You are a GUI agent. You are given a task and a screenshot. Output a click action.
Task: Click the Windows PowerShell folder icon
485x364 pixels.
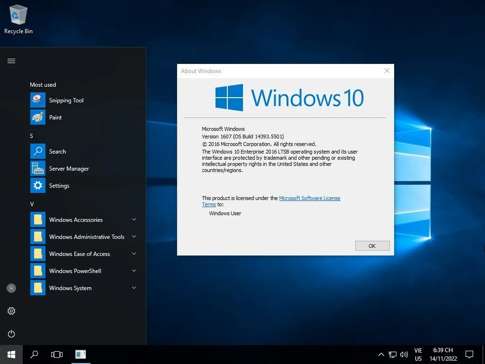click(x=38, y=271)
